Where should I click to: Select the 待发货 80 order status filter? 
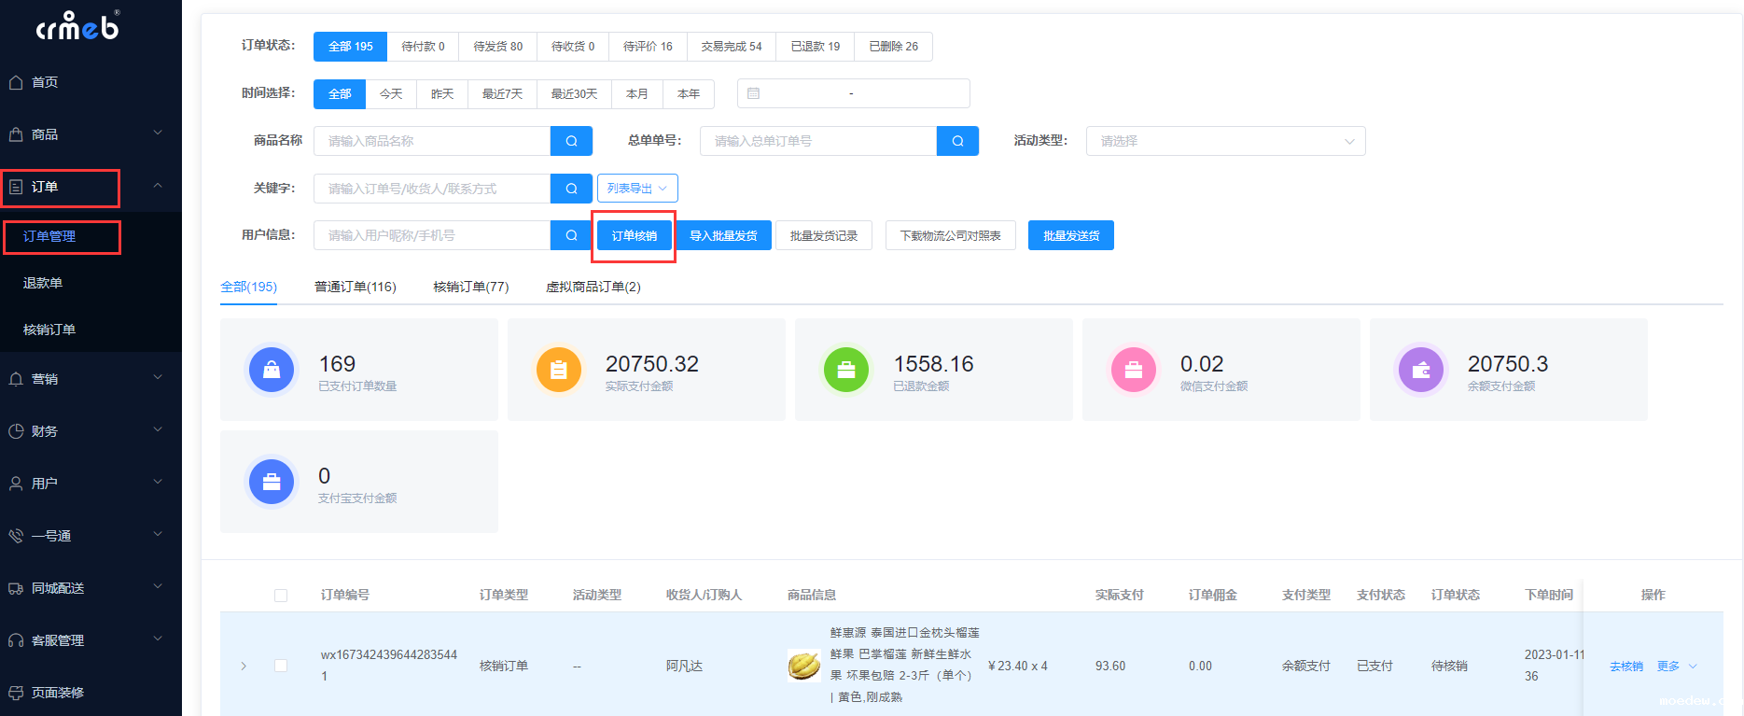coord(497,47)
